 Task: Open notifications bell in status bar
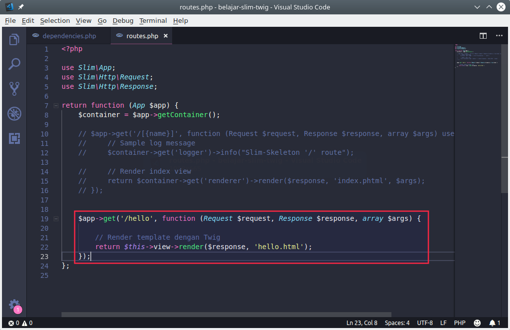point(494,323)
